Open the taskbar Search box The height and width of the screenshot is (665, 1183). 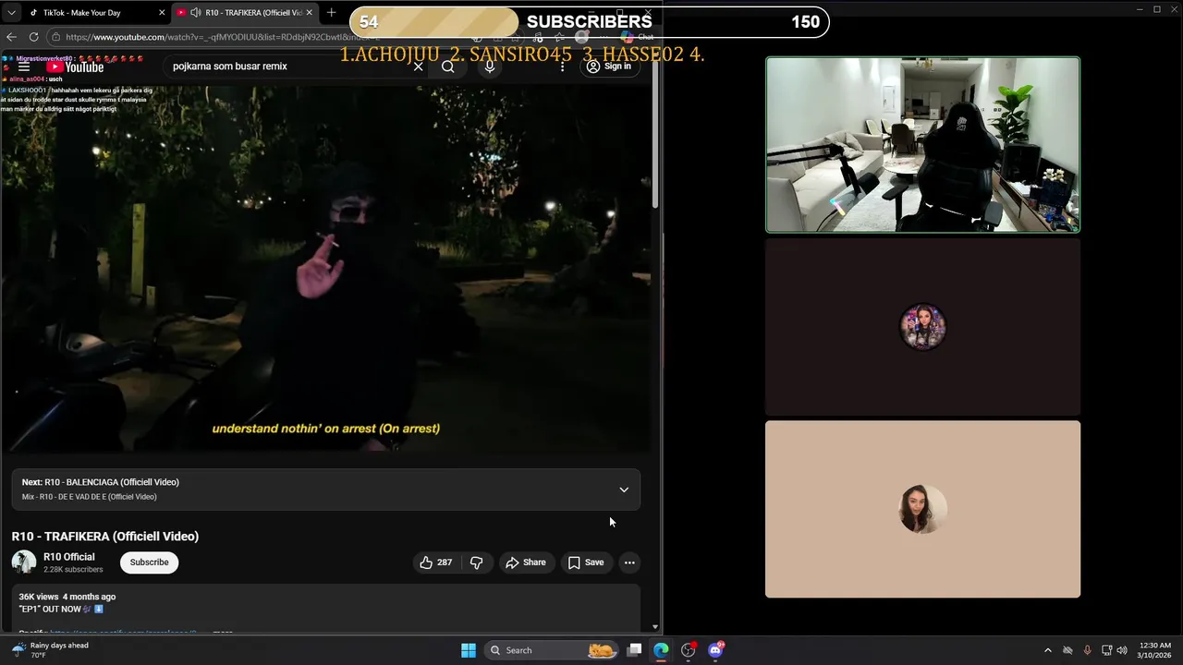551,650
